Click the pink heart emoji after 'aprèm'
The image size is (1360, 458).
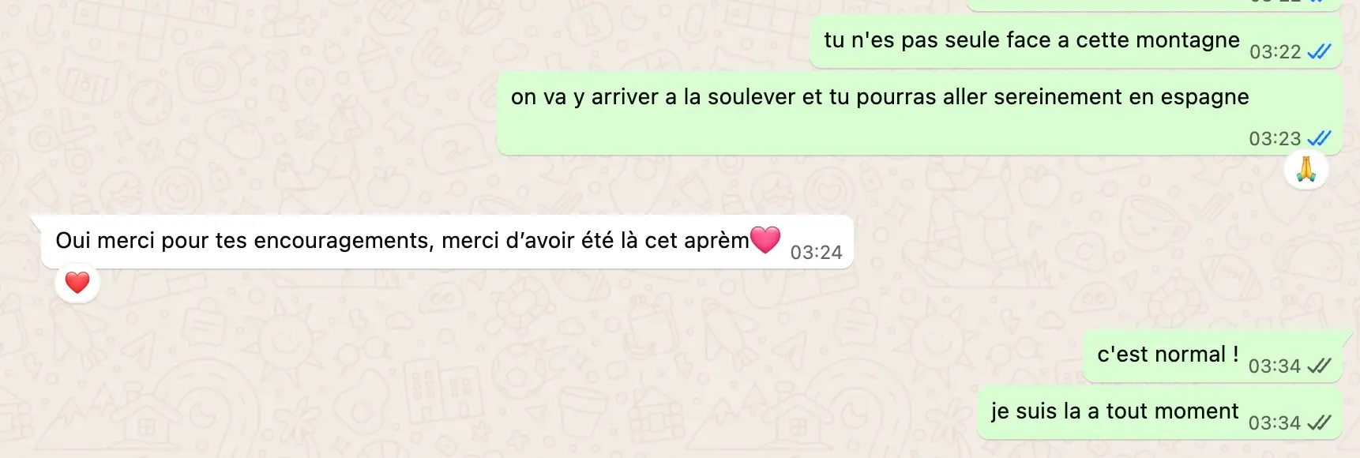click(765, 239)
